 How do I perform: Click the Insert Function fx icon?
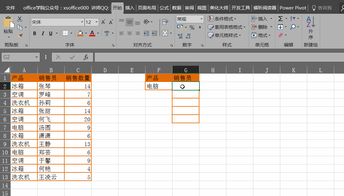click(86, 57)
